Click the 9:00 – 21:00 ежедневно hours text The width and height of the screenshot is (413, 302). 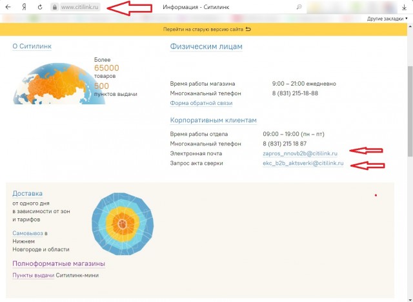click(x=304, y=84)
